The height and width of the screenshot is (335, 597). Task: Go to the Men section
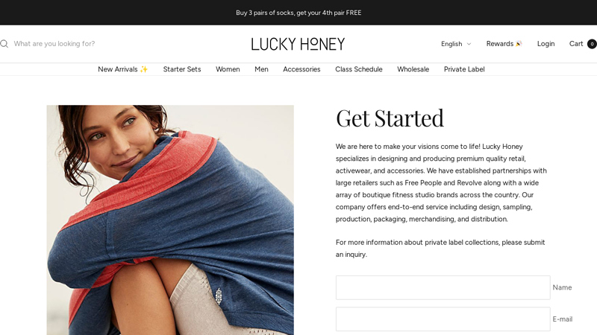tap(261, 69)
